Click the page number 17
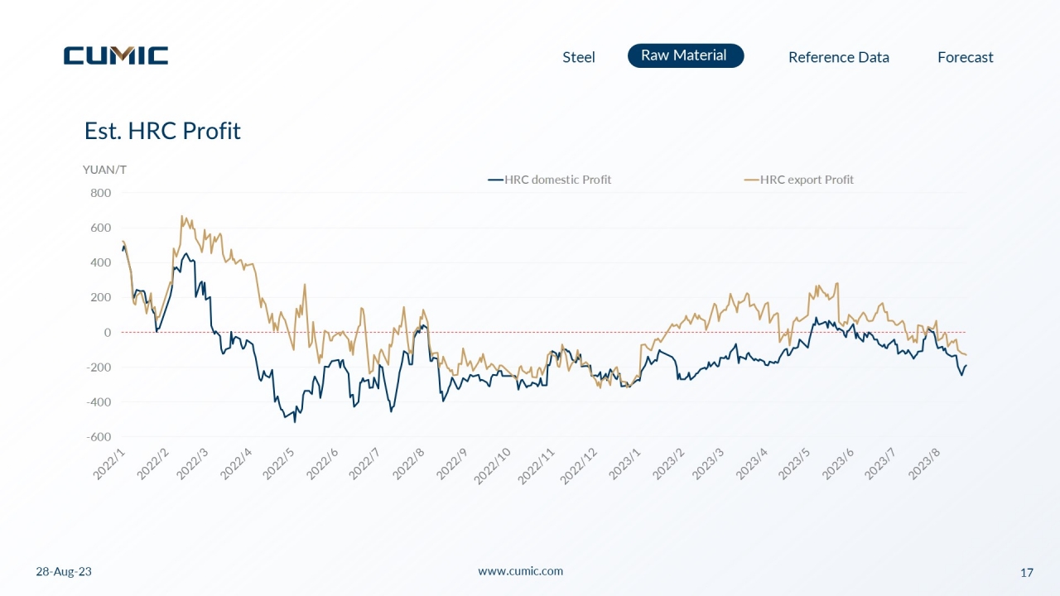This screenshot has height=596, width=1060. pyautogui.click(x=1027, y=572)
